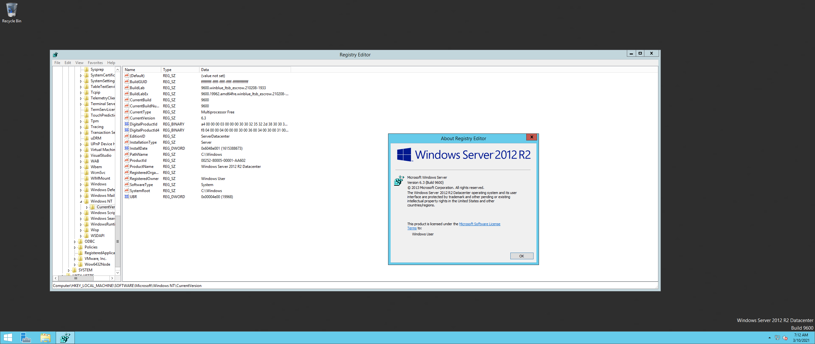Screen dimensions: 815x344
Task: Click the Wow6432Node folder icon
Action: pos(81,264)
